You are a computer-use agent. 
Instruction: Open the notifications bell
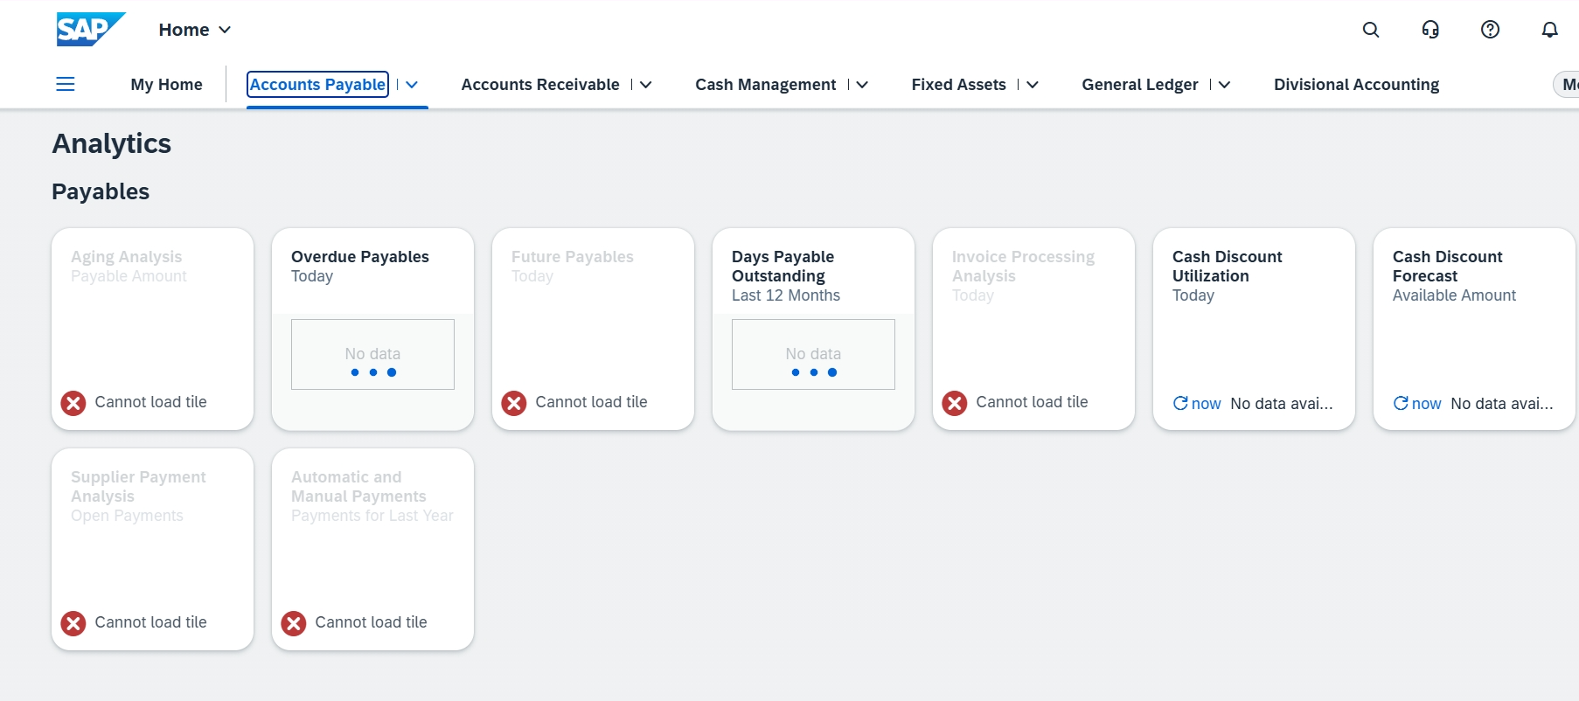[1549, 30]
